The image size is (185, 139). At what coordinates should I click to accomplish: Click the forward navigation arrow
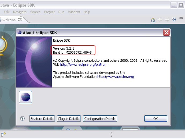[167, 20]
